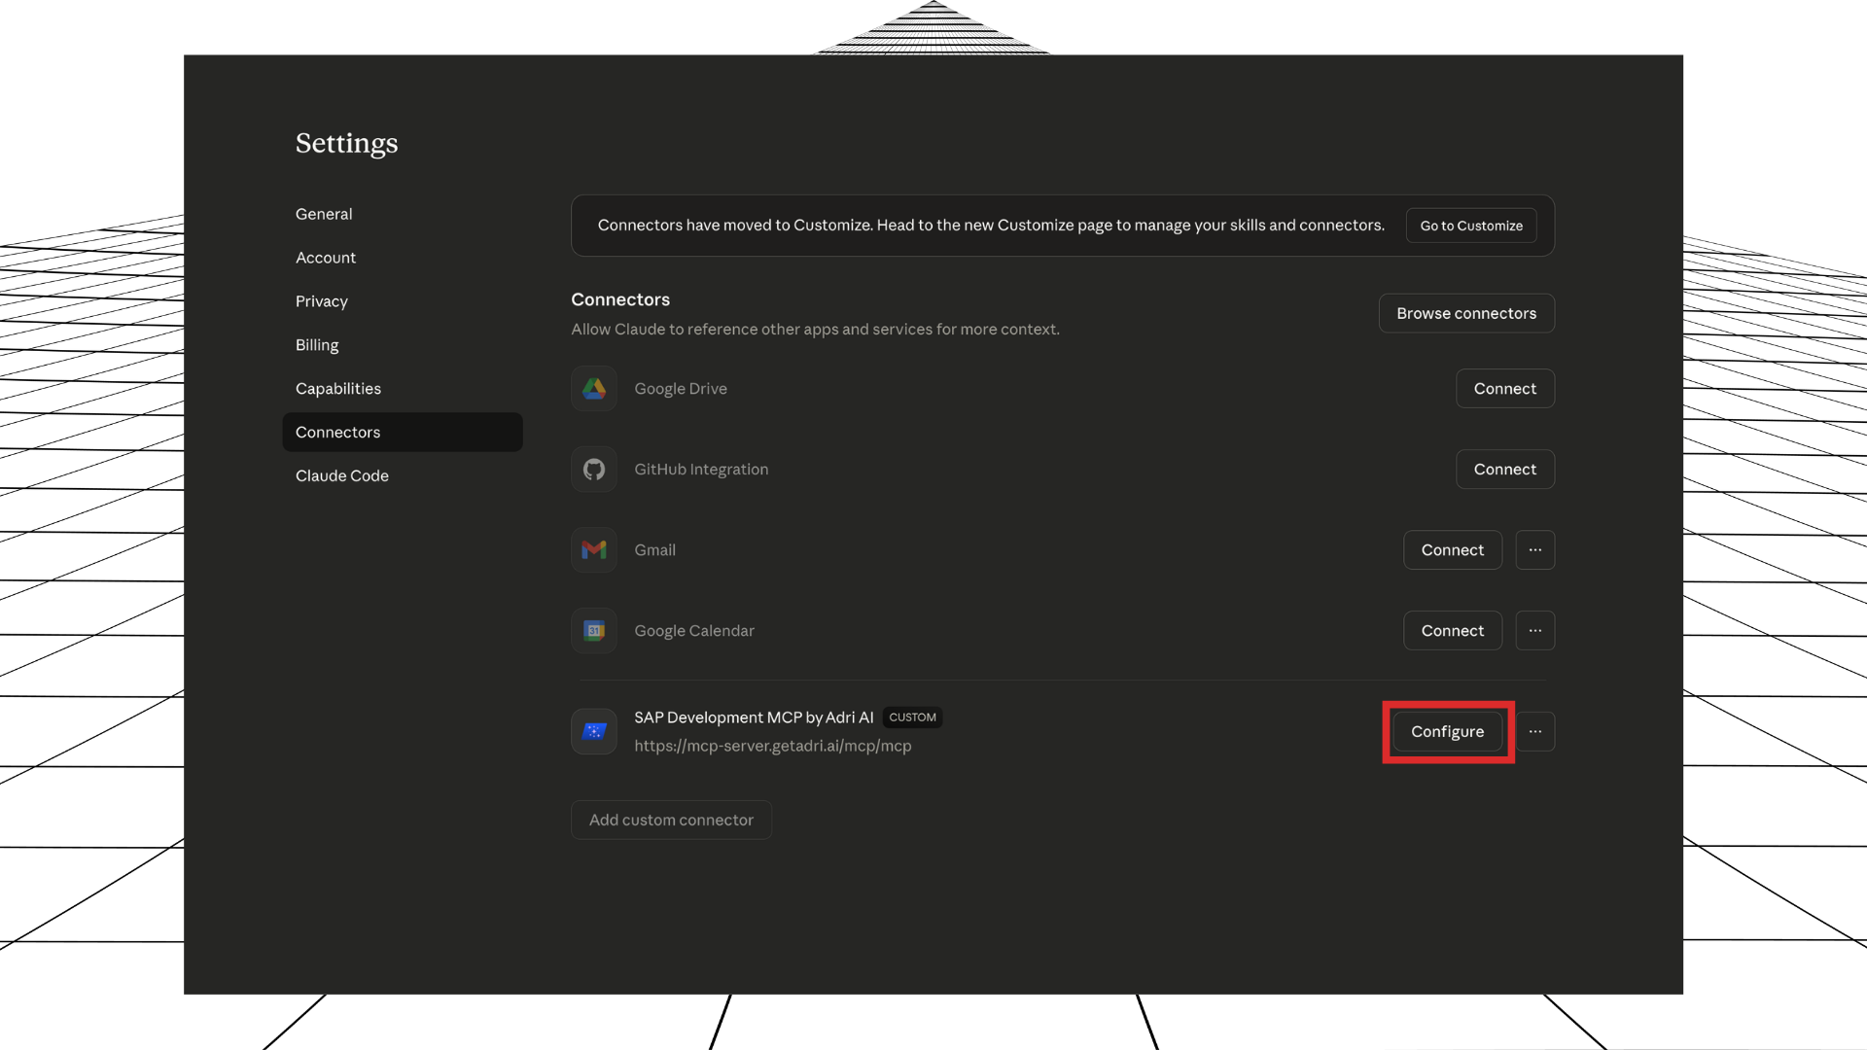This screenshot has height=1050, width=1867.
Task: Click the Google Calendar connector icon
Action: pos(593,630)
